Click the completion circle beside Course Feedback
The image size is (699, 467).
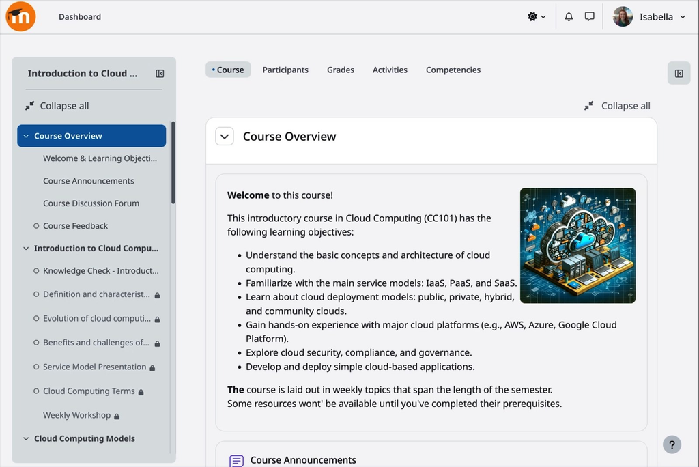36,226
